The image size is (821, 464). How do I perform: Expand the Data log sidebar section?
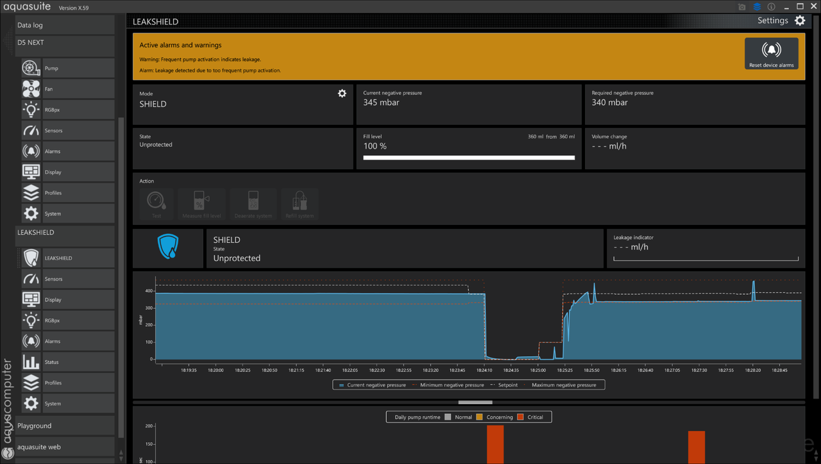coord(65,25)
